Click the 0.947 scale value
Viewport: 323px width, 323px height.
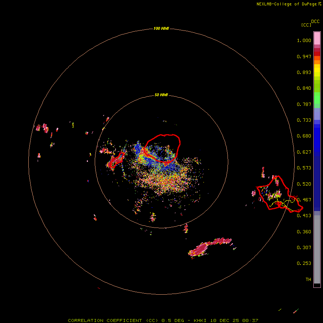point(304,56)
